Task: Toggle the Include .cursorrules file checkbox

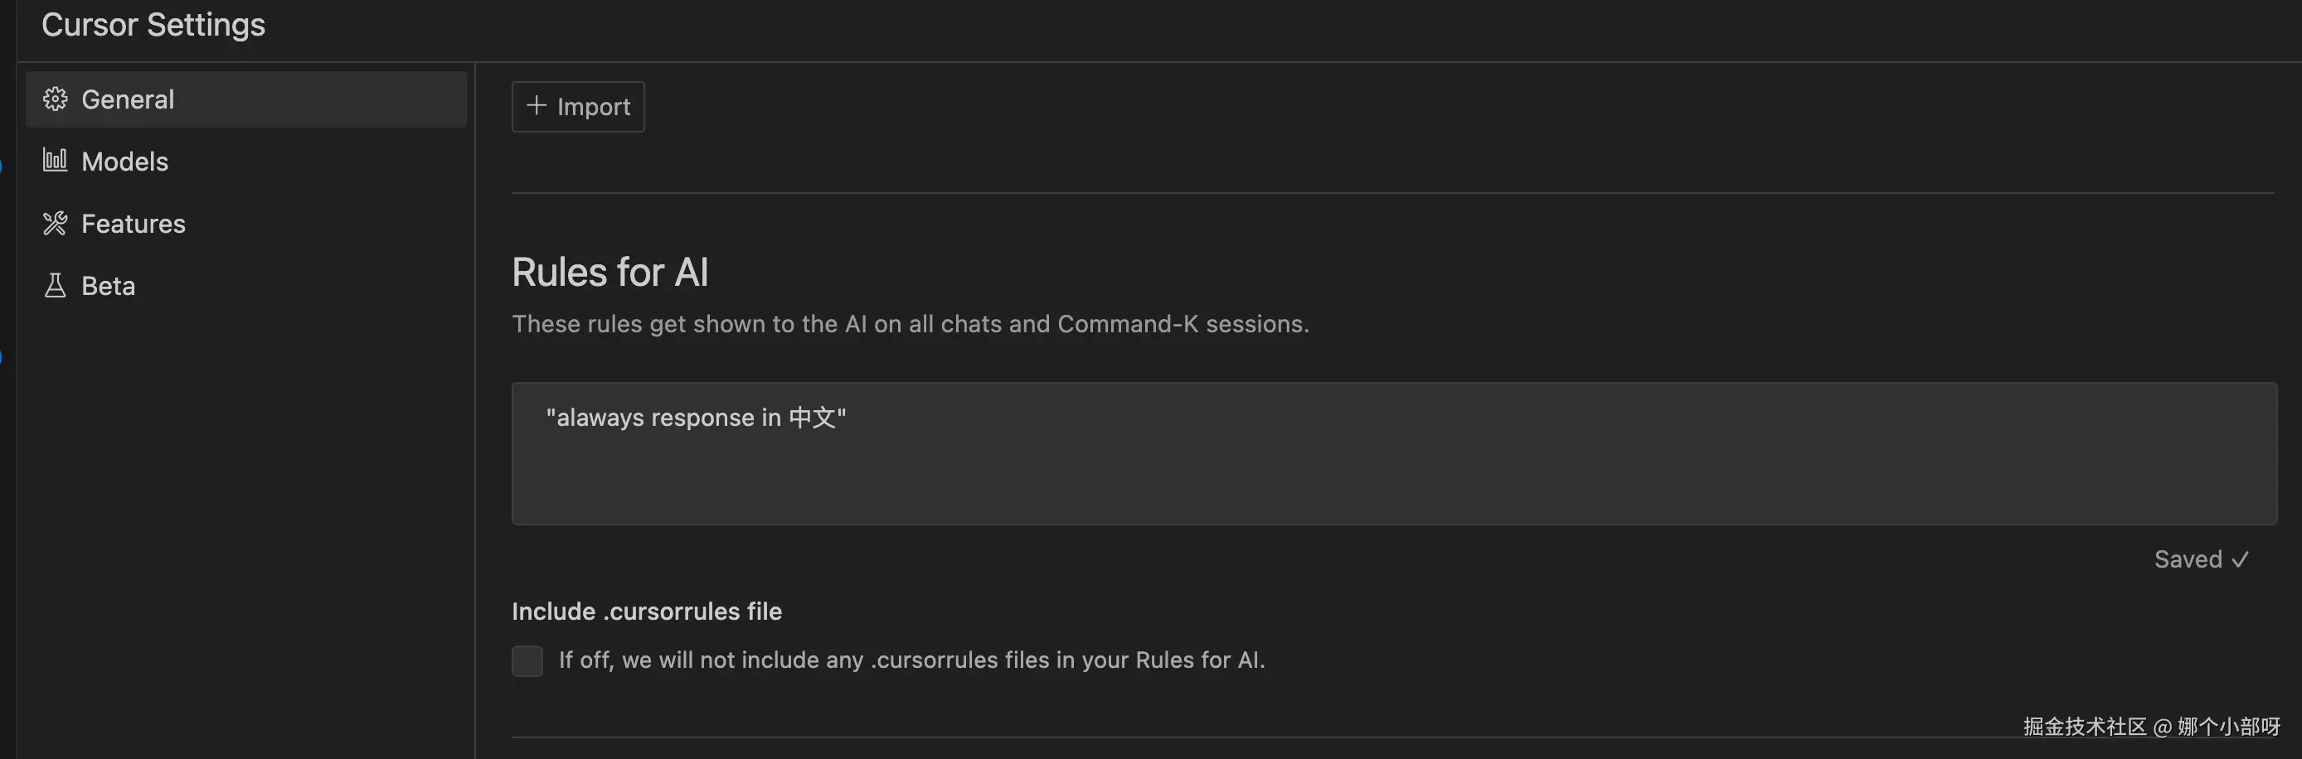Action: point(527,660)
